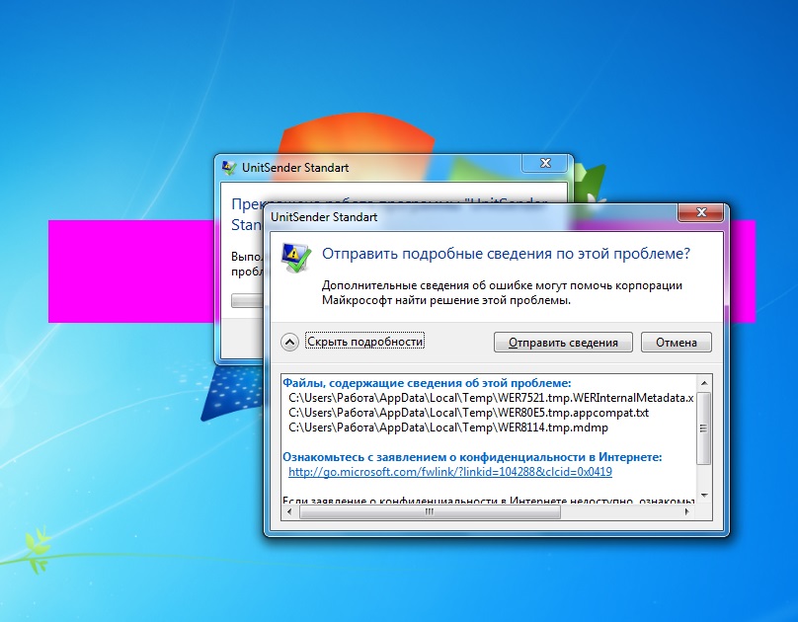
Task: Click the 'Отправить сведения' button
Action: (x=563, y=343)
